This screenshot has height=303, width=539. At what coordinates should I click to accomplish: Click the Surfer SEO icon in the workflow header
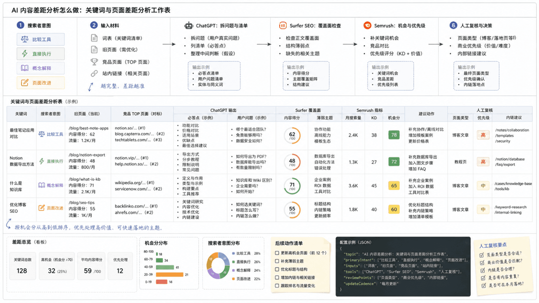(283, 25)
